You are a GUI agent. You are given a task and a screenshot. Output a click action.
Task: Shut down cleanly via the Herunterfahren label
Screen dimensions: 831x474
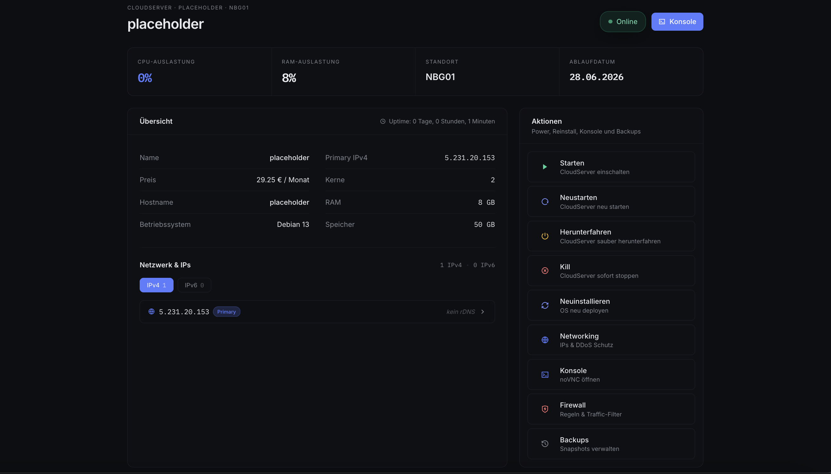(585, 232)
